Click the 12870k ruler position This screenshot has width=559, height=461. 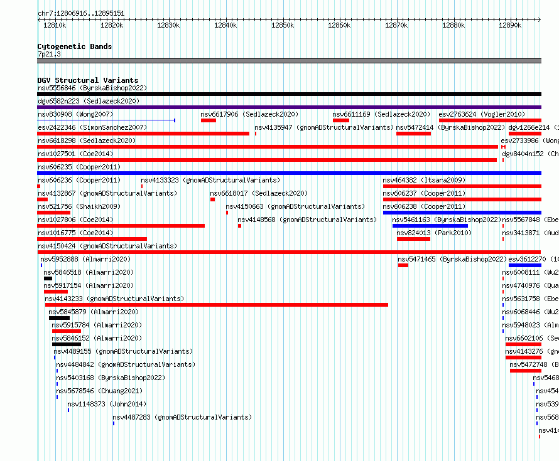(396, 25)
